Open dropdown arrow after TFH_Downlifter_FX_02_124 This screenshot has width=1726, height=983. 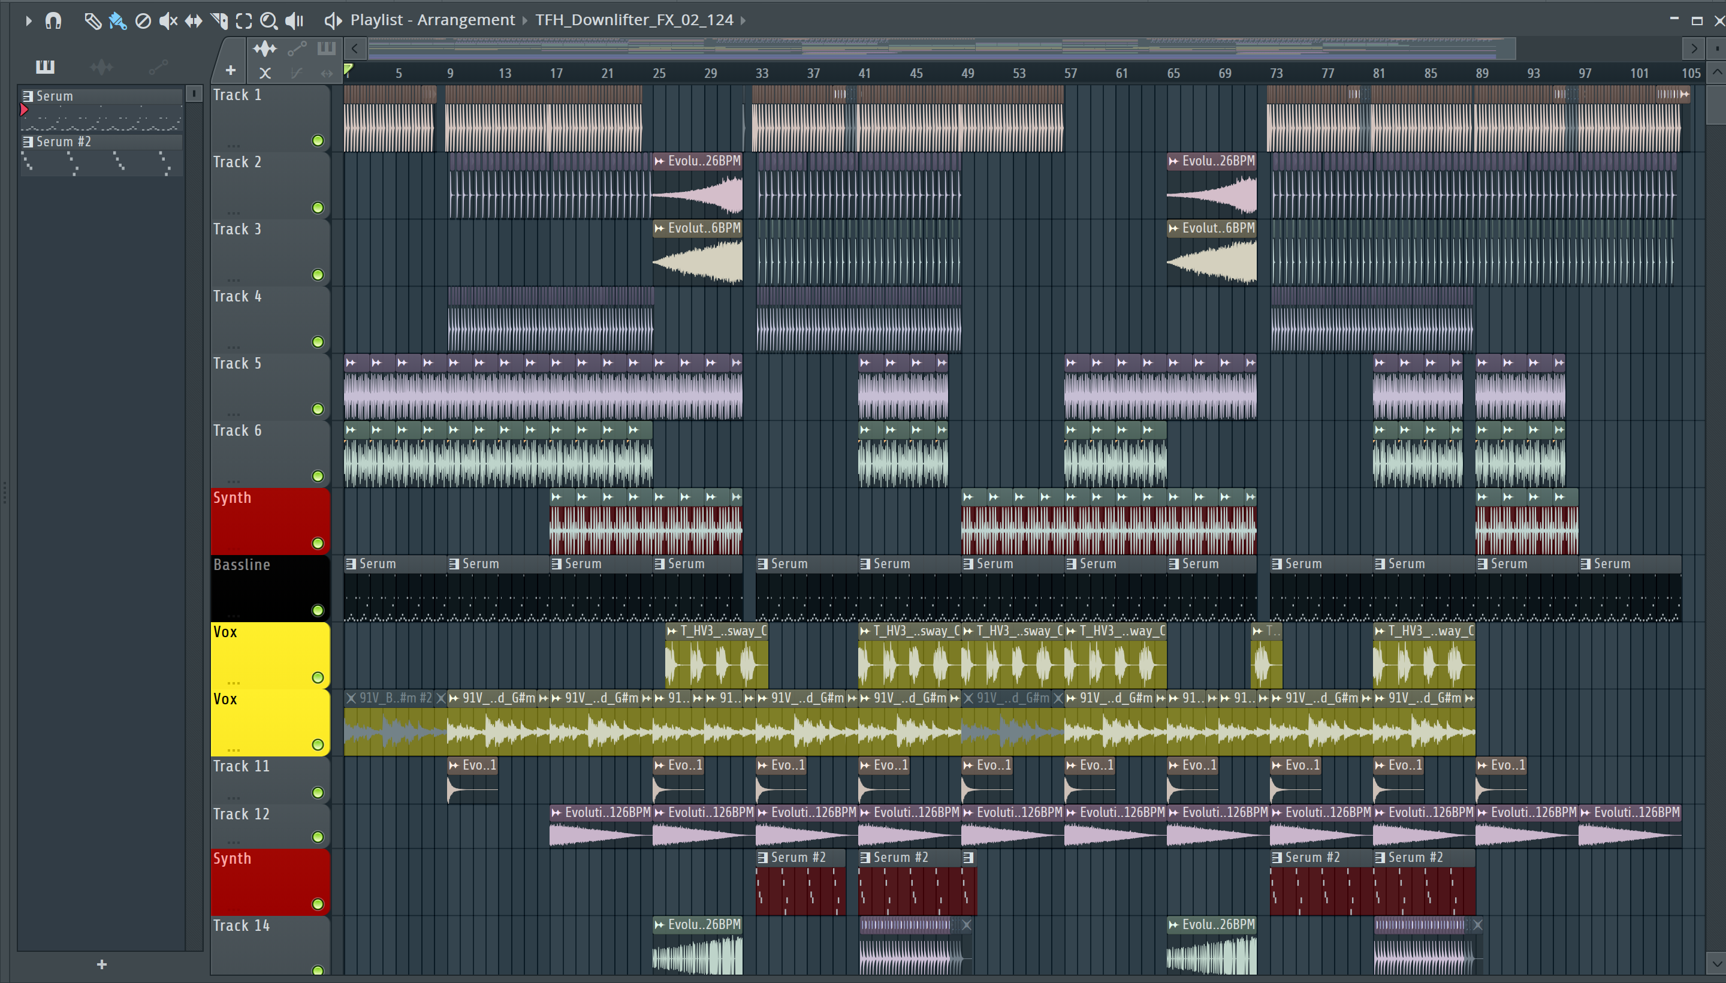743,21
